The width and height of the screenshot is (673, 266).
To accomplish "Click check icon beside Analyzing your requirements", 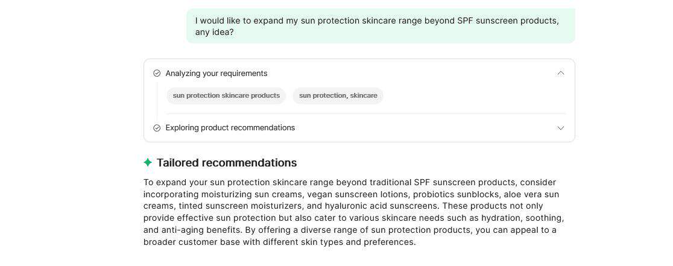I will click(x=157, y=73).
